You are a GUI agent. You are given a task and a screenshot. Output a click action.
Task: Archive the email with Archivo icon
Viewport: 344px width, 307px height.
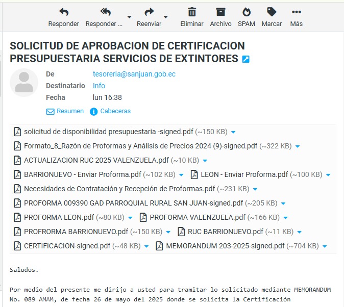coord(220,12)
